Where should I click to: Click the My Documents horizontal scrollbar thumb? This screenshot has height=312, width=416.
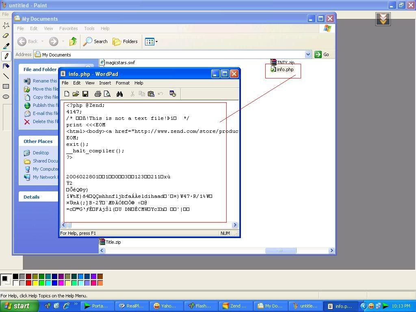click(x=281, y=250)
